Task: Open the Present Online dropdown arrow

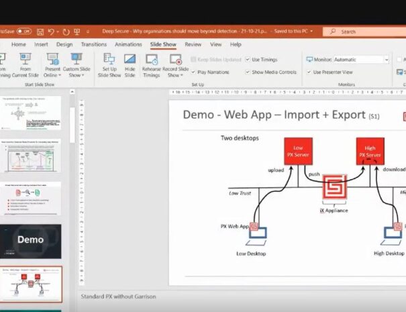Action: coord(60,75)
